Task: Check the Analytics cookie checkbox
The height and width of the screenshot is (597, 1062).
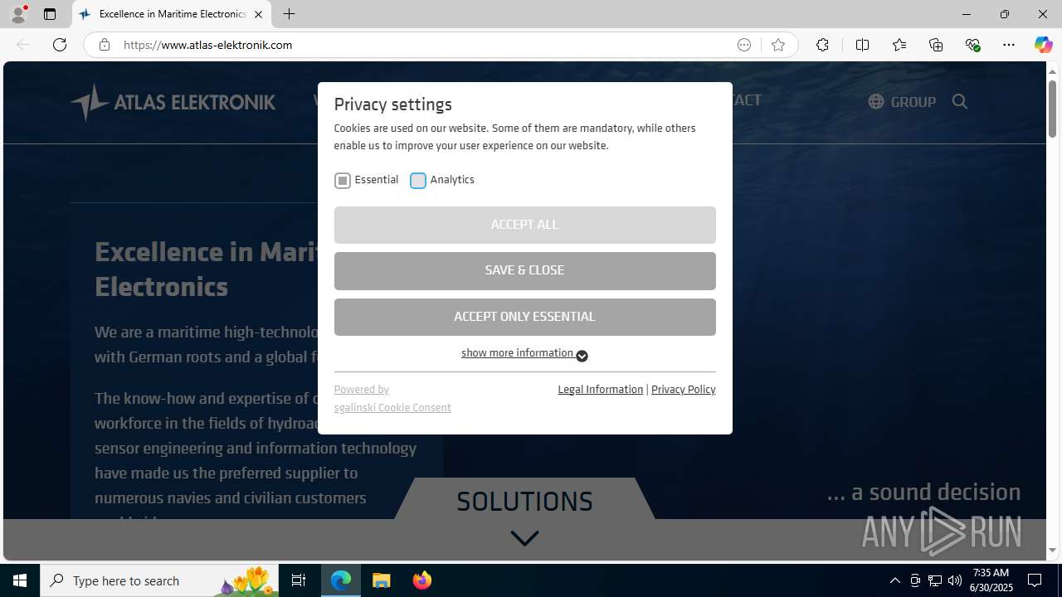Action: 418,181
